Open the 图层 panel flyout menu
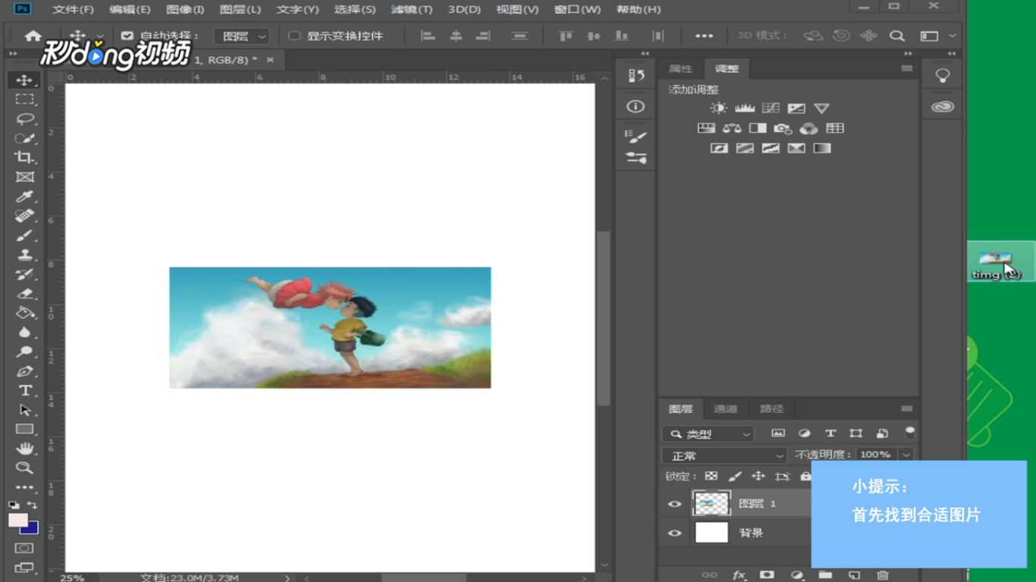The height and width of the screenshot is (582, 1036). [x=906, y=408]
